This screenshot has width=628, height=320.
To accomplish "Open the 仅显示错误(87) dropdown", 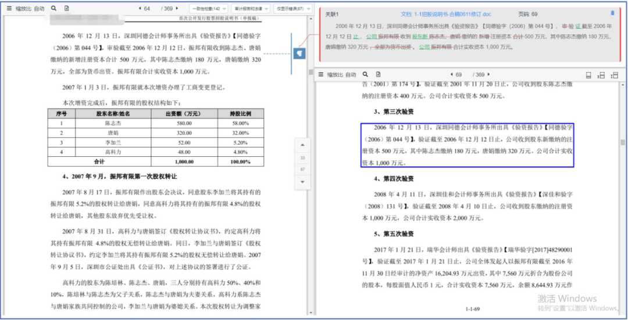I will click(x=293, y=8).
